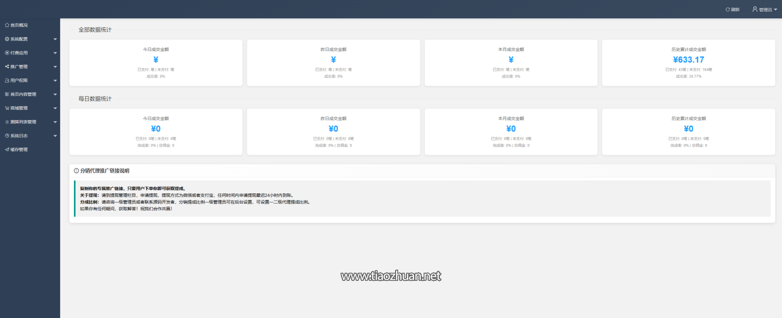Click the ¥633.17 historical total amount
The height and width of the screenshot is (318, 782).
pyautogui.click(x=688, y=60)
